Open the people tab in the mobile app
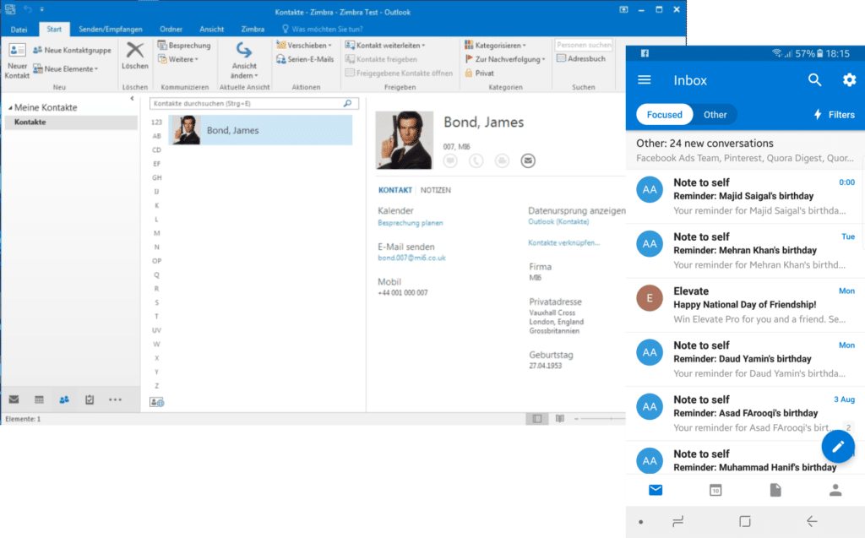This screenshot has width=865, height=538. click(835, 490)
